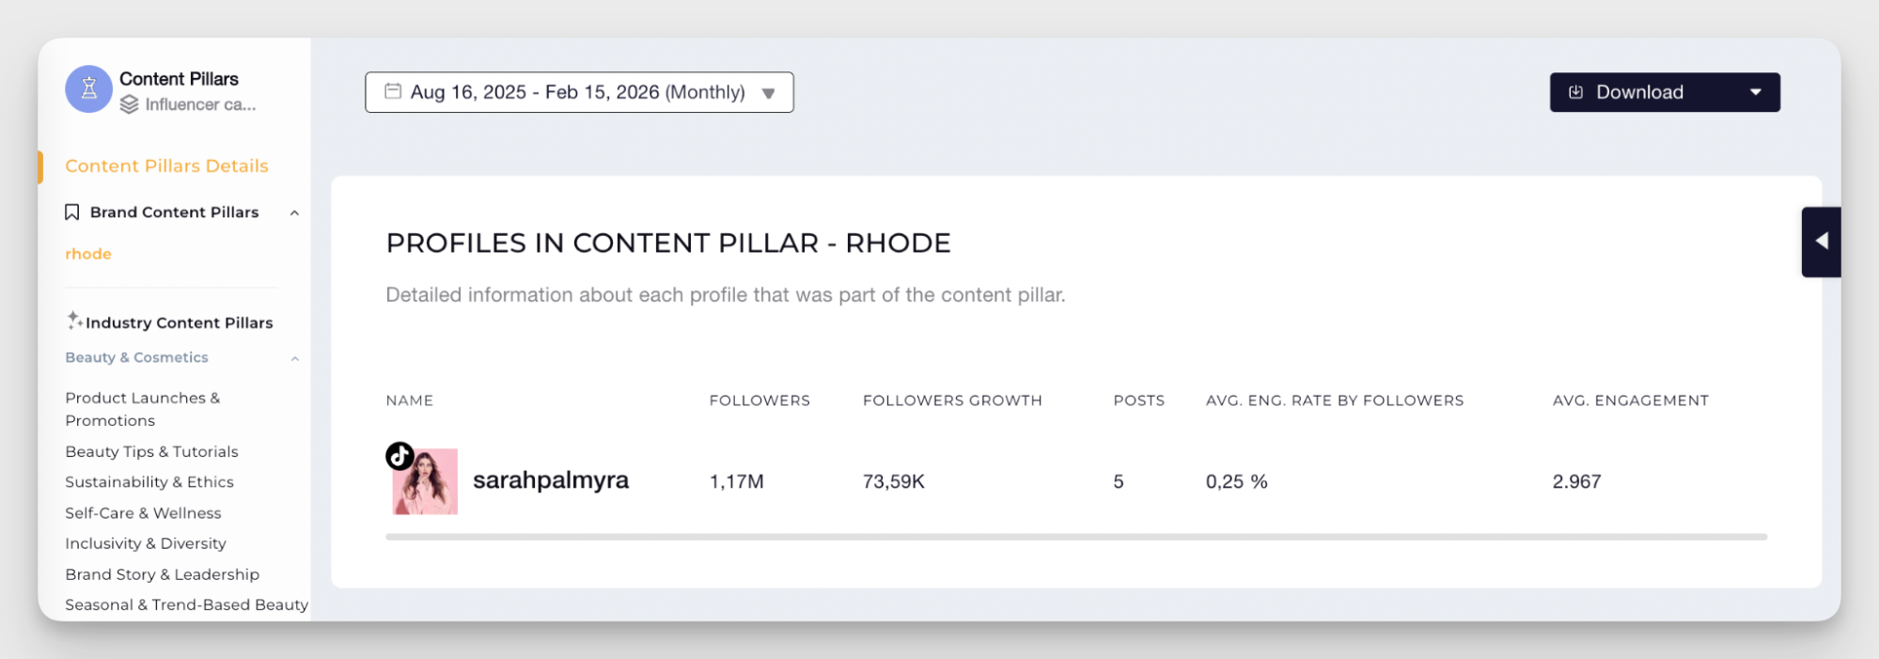Click the download icon in Download button
Screen dimensions: 1879x659
[1576, 92]
